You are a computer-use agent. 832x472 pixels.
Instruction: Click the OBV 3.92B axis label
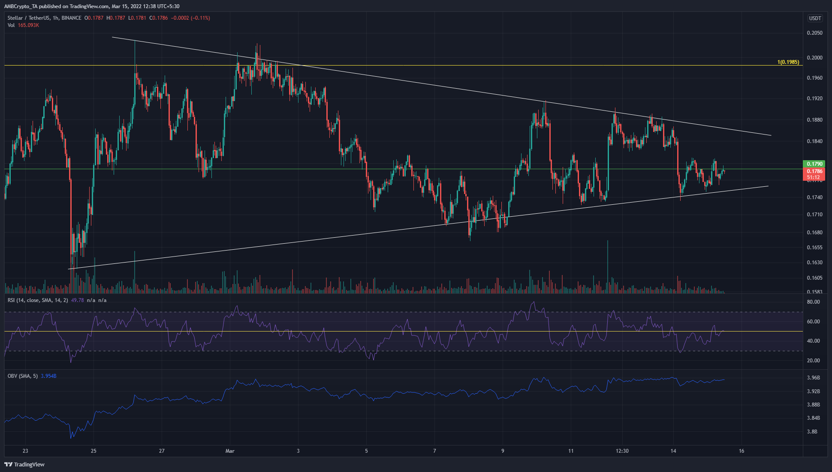(x=813, y=391)
